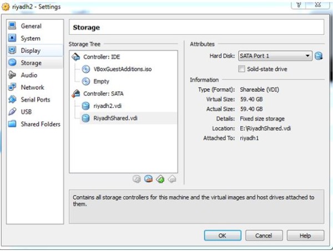
Task: Select VBoxGuestAdditions.iso optical disc
Action: coord(123,69)
